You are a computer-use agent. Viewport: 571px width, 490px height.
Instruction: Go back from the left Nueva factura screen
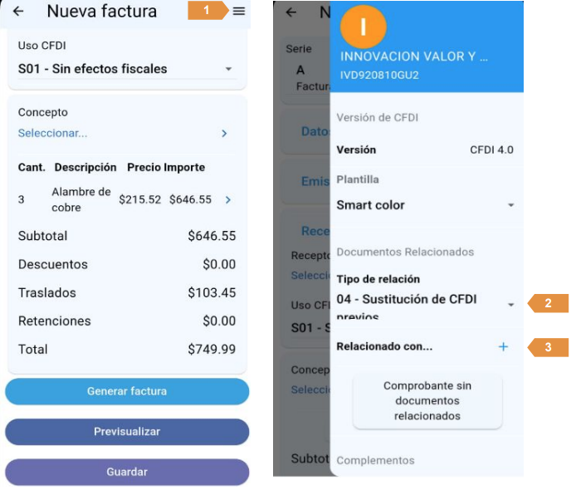(18, 12)
